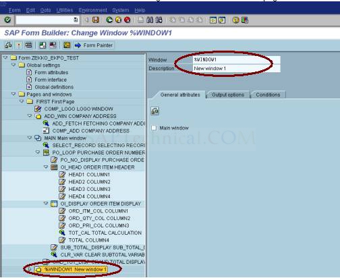Open the Environment menu

(92, 10)
